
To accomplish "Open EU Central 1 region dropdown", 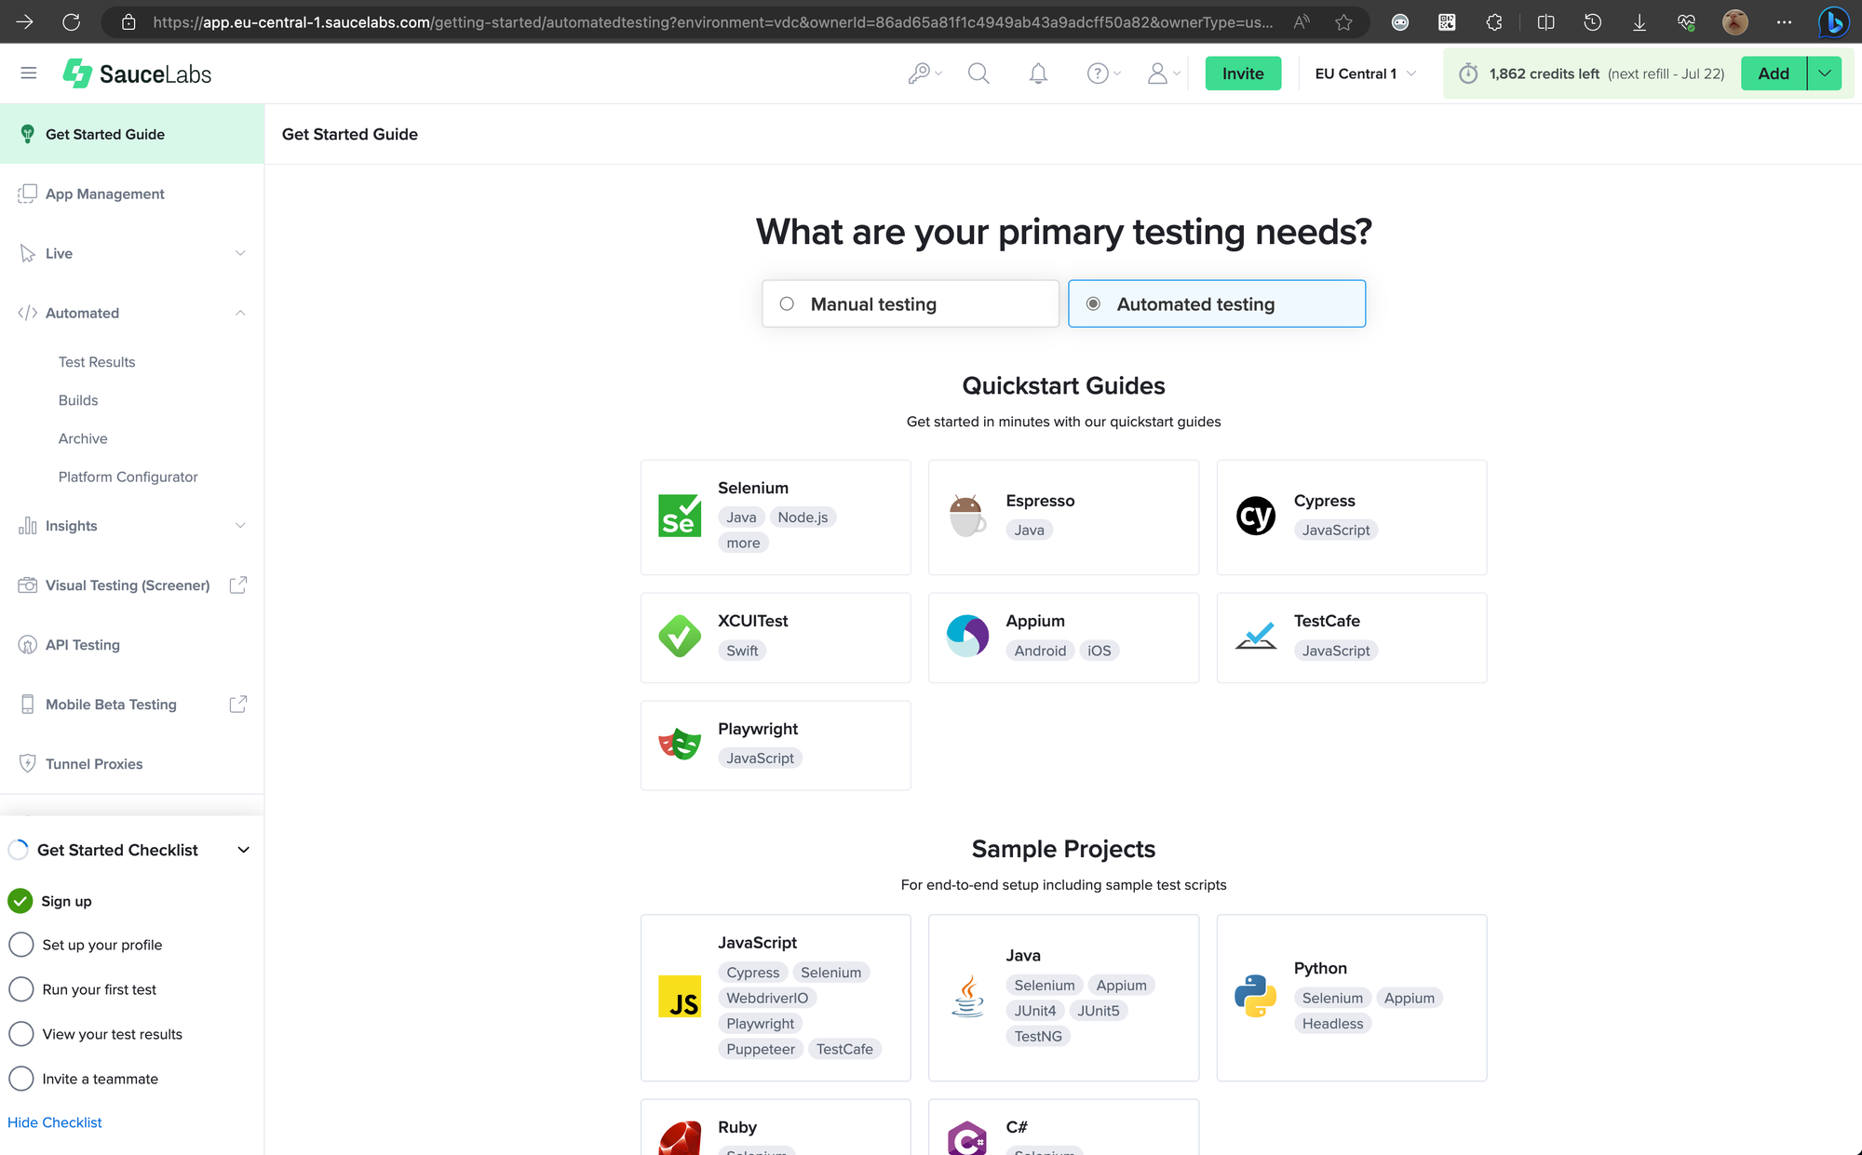I will point(1365,74).
